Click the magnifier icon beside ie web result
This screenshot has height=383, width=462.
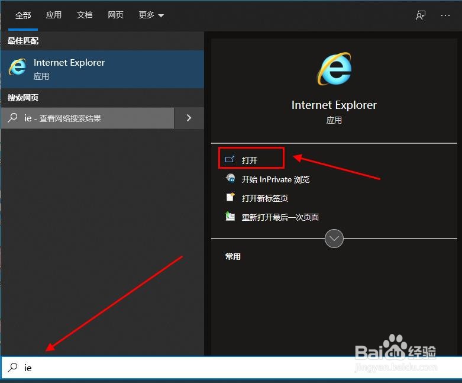click(x=12, y=118)
